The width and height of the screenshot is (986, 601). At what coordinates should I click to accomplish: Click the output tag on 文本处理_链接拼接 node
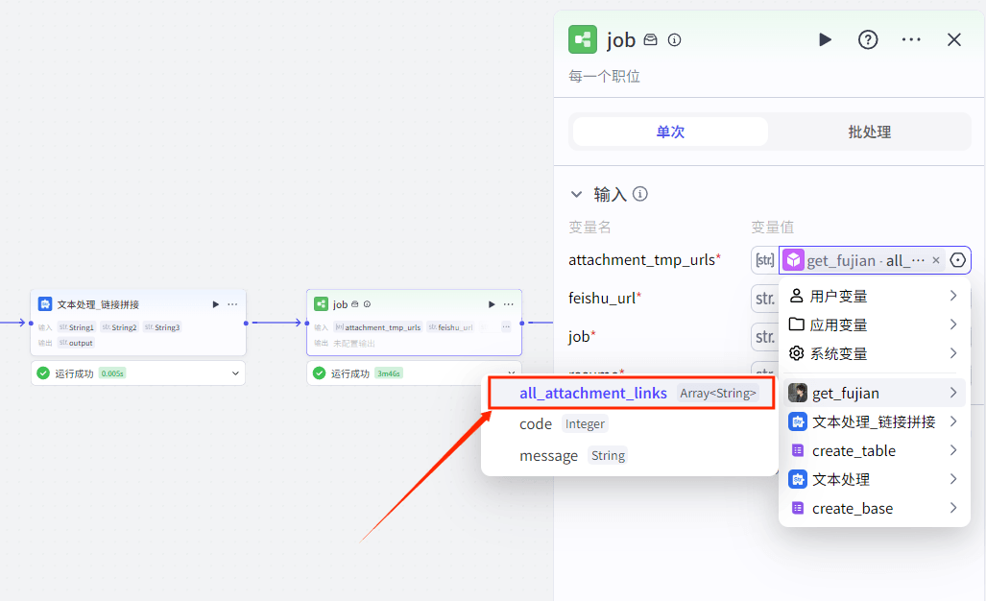(76, 344)
